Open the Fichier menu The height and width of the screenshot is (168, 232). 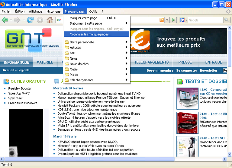point(6,11)
